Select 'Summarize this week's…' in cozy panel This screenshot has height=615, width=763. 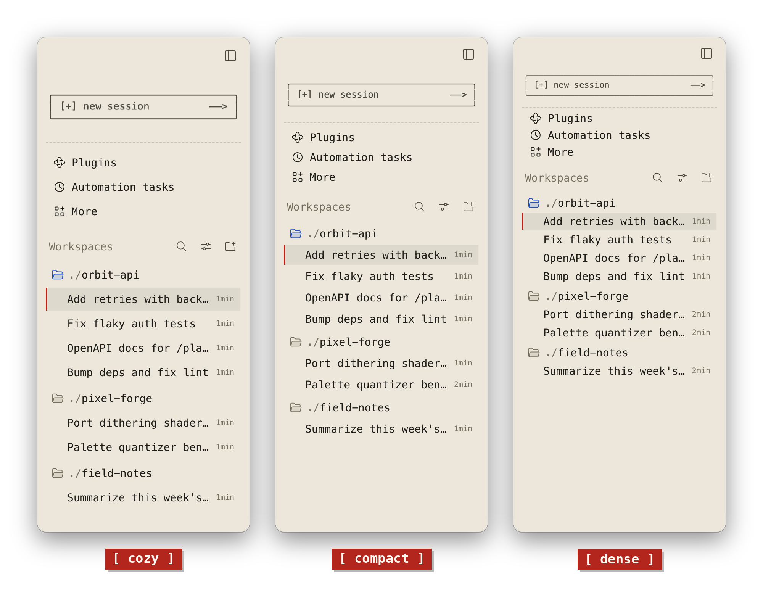[143, 497]
